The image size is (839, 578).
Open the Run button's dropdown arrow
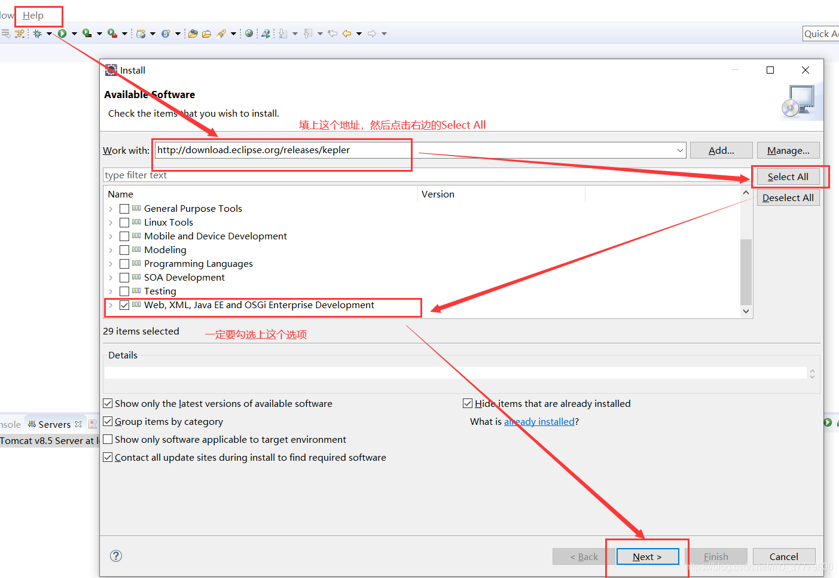point(74,34)
